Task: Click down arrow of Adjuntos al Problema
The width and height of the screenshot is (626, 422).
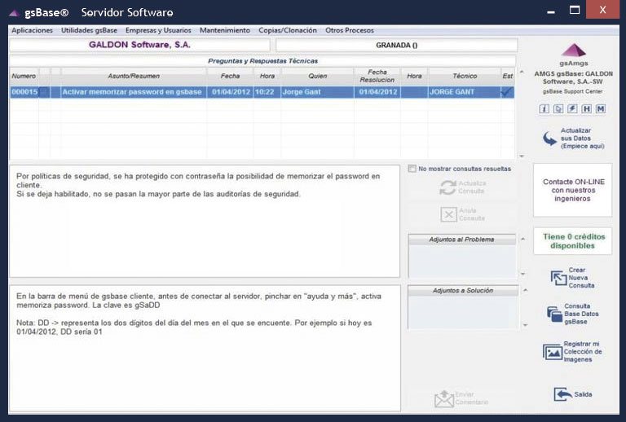Action: coord(522,274)
